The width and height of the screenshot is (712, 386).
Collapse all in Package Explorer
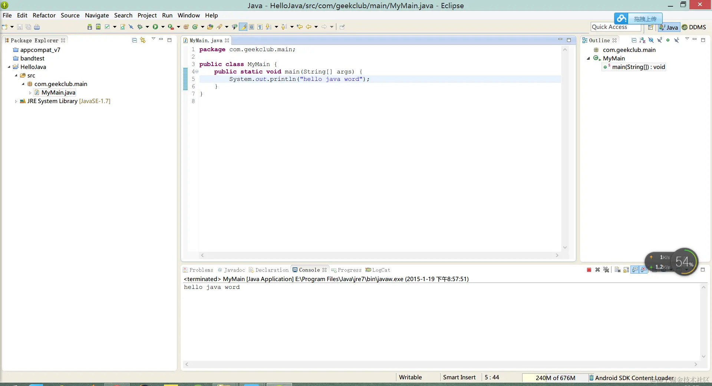coord(134,40)
